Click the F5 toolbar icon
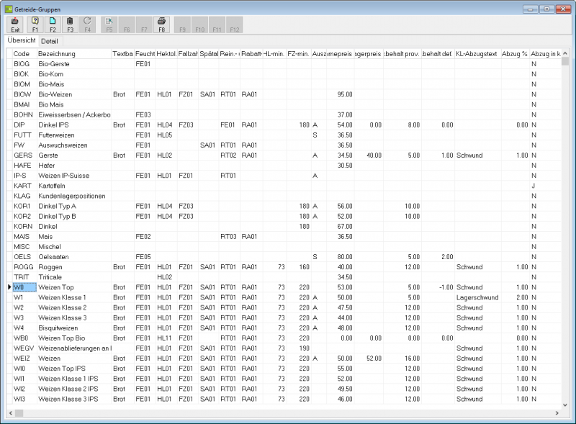The image size is (576, 424). point(109,25)
